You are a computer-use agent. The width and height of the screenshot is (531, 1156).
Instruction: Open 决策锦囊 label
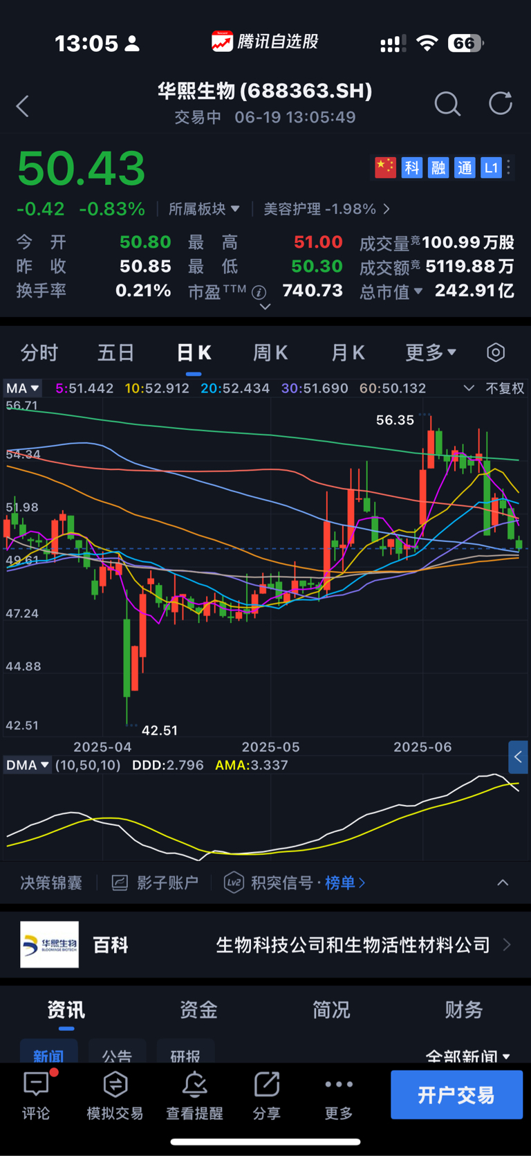click(x=51, y=883)
